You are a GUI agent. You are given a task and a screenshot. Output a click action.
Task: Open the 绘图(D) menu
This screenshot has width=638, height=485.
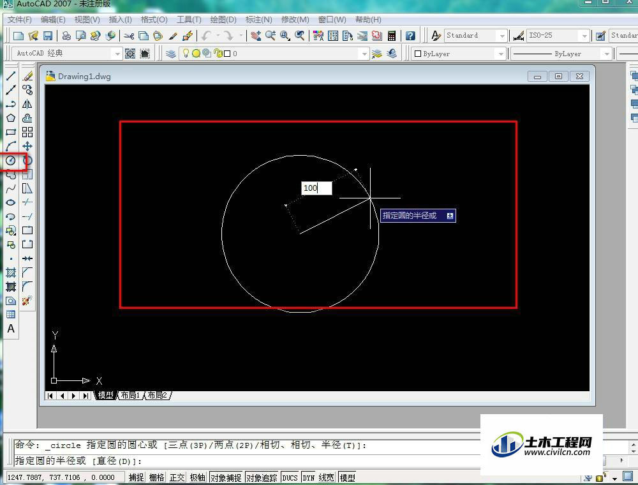pyautogui.click(x=223, y=20)
